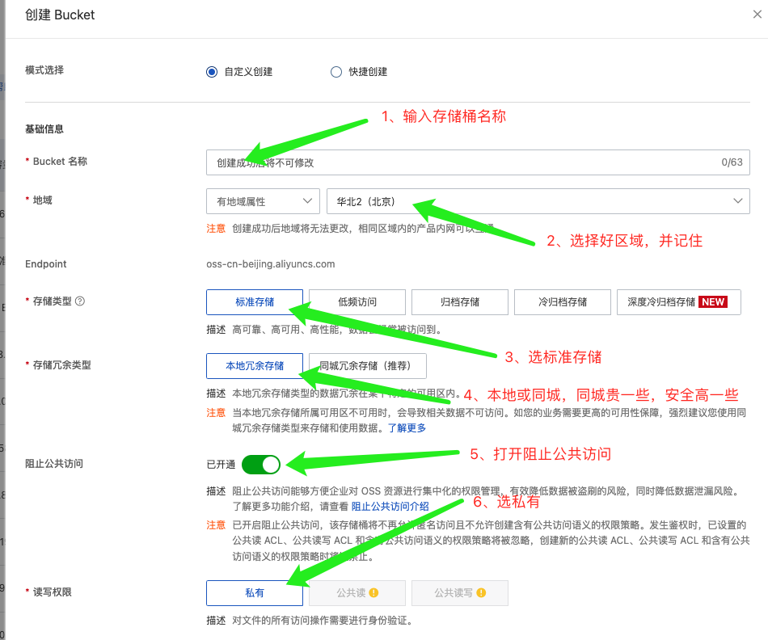Click the NEW badge on 深度冷归档存储
The width and height of the screenshot is (768, 640).
click(713, 302)
